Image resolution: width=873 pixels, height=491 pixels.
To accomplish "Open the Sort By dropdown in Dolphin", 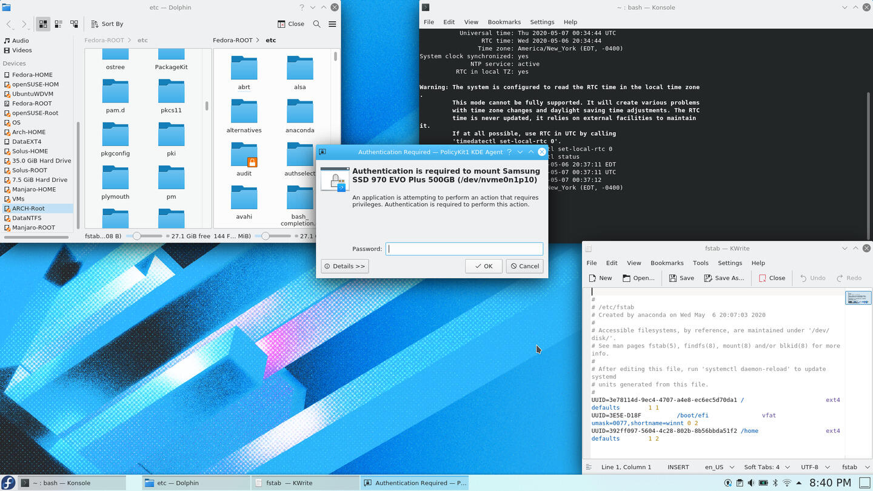I will pyautogui.click(x=107, y=24).
